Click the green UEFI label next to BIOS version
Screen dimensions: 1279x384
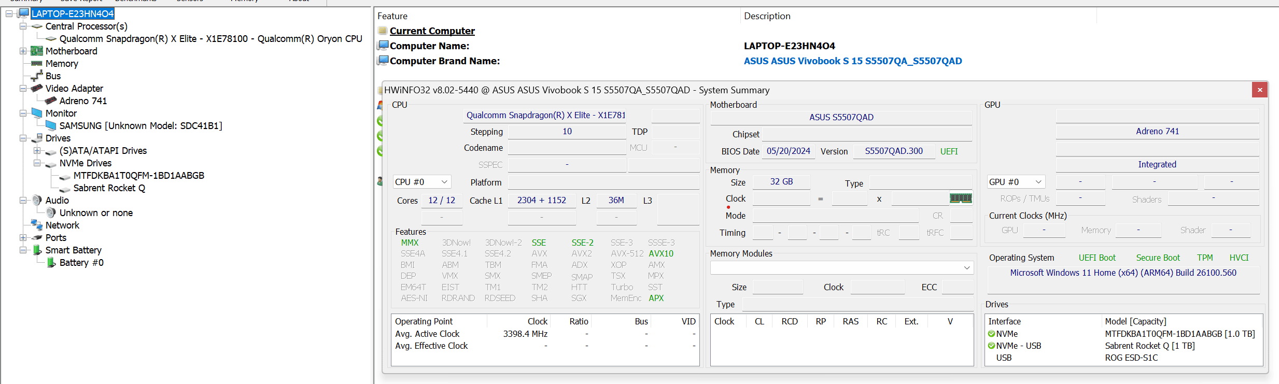949,151
